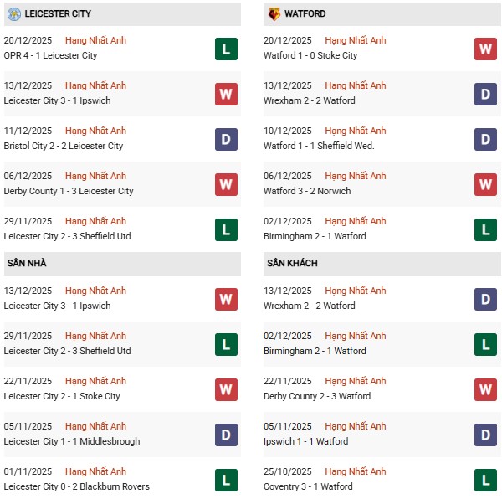Click the W badge for Leicester 3-1 Ipswich on 13/12
Screen dimensions: 502x499
click(x=226, y=94)
